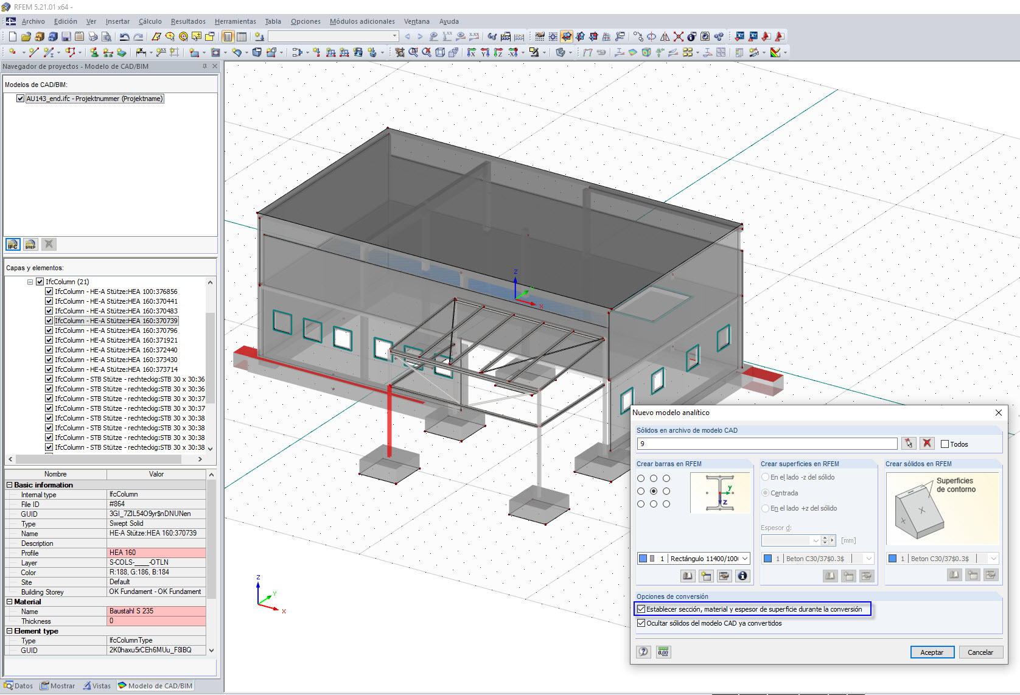Click the Aceptar button
The image size is (1020, 695).
click(932, 652)
